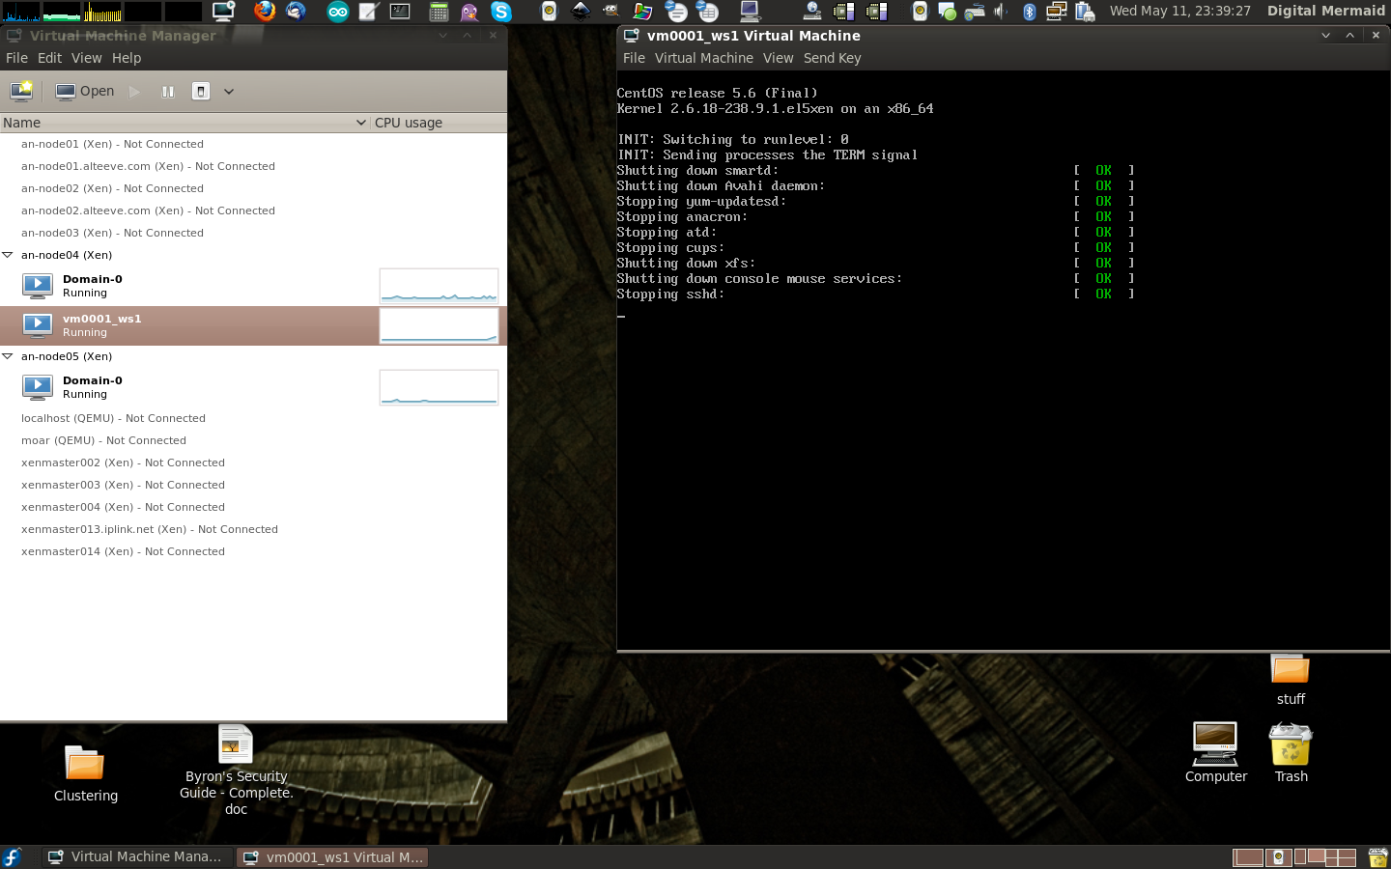The height and width of the screenshot is (869, 1391).
Task: Collapse the an-node05 (Xen) tree
Action: point(8,356)
